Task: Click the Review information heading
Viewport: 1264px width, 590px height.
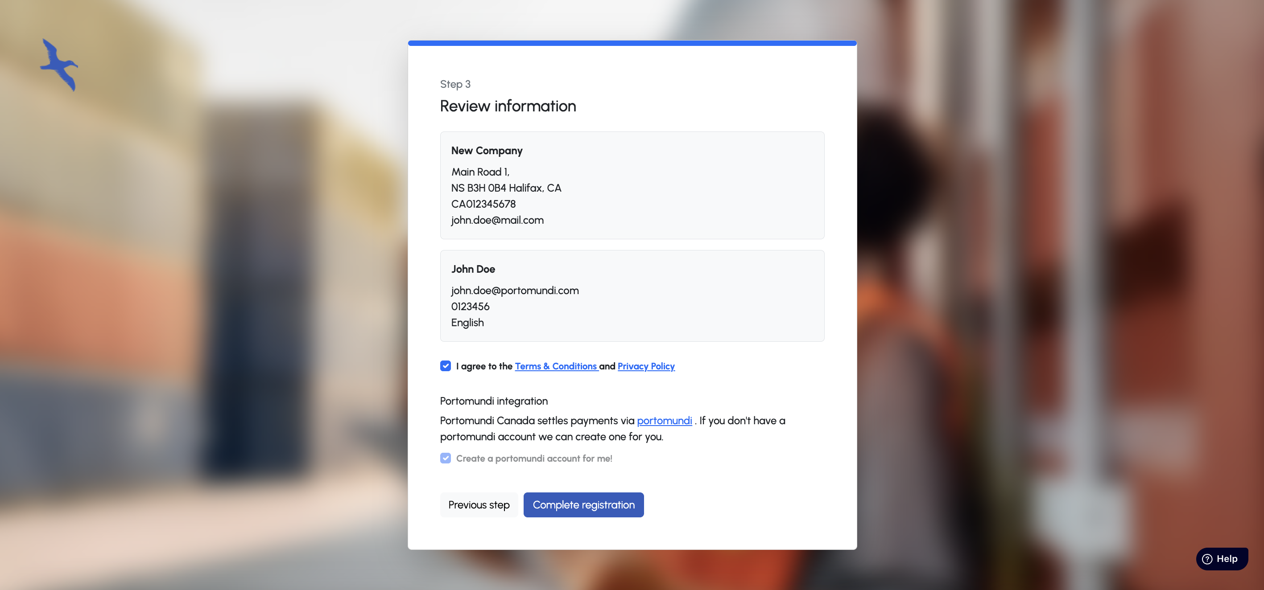Action: [508, 106]
